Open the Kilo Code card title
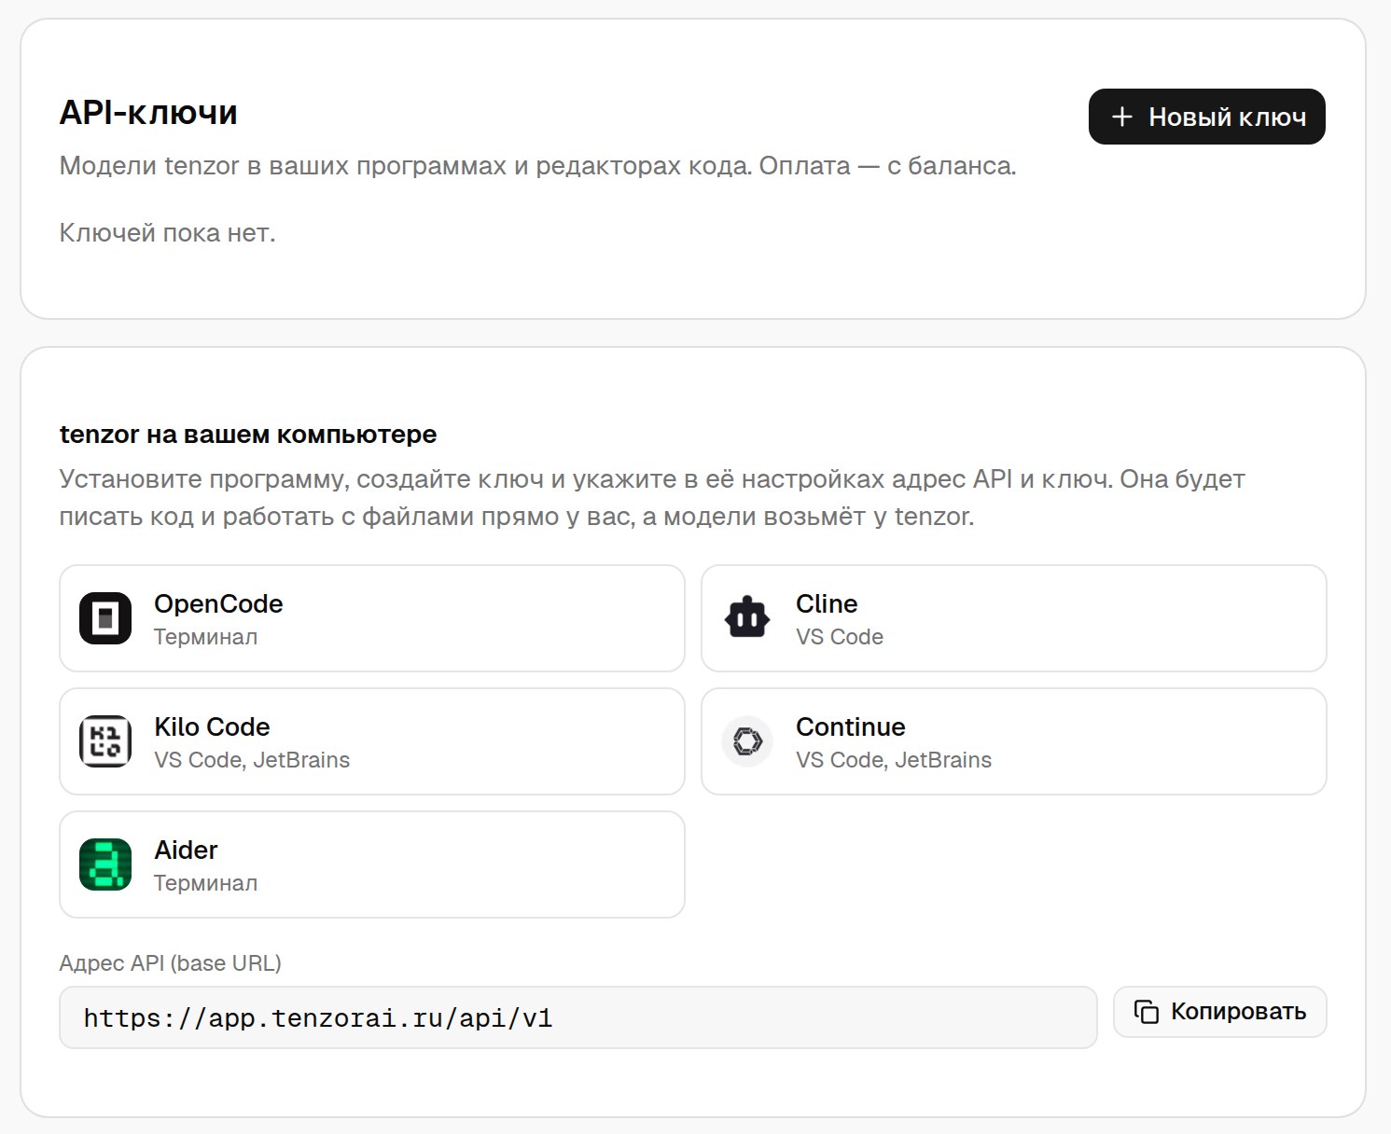This screenshot has height=1134, width=1391. (x=212, y=726)
